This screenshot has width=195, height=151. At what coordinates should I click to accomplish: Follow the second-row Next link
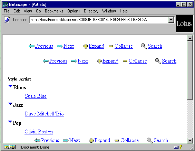pos(83,61)
